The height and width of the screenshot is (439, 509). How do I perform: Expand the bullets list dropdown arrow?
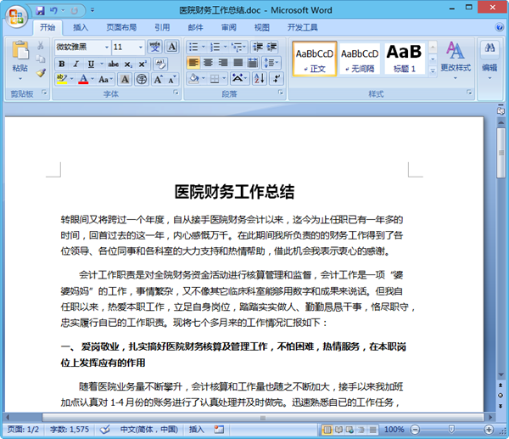coord(204,47)
